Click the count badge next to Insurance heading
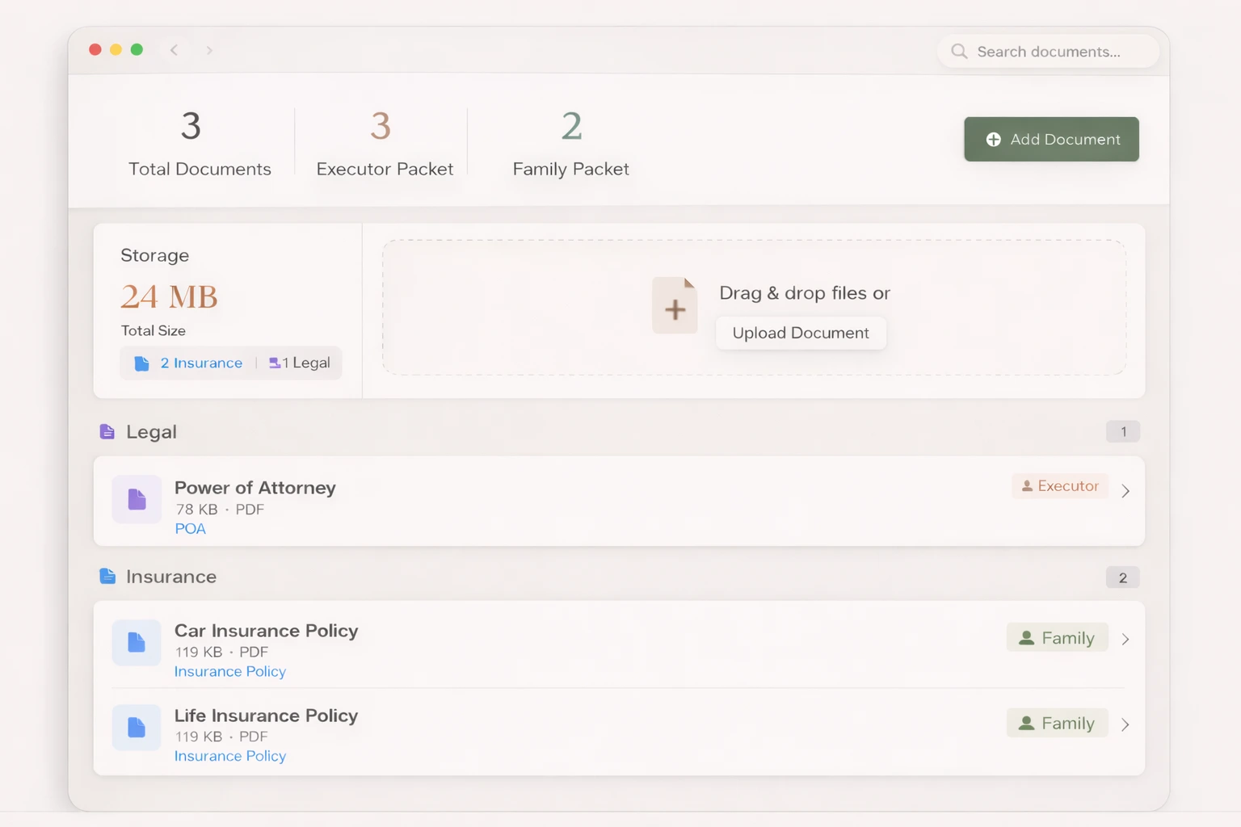The width and height of the screenshot is (1241, 827). pos(1122,577)
